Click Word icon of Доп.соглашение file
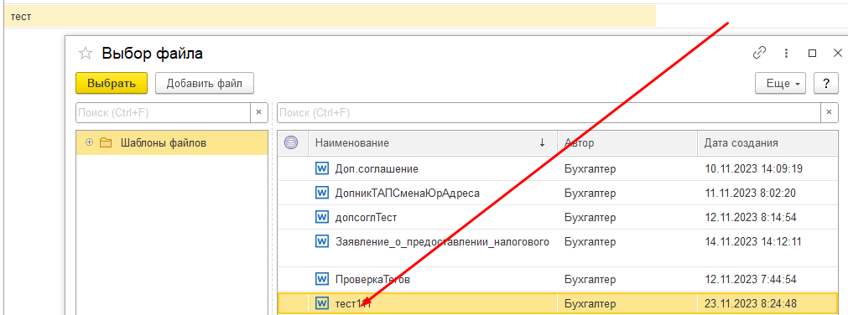848x315 pixels. (322, 168)
